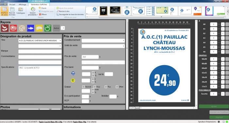Open the Catalogues view
Viewport: 229px width, 123px height.
click(21, 11)
